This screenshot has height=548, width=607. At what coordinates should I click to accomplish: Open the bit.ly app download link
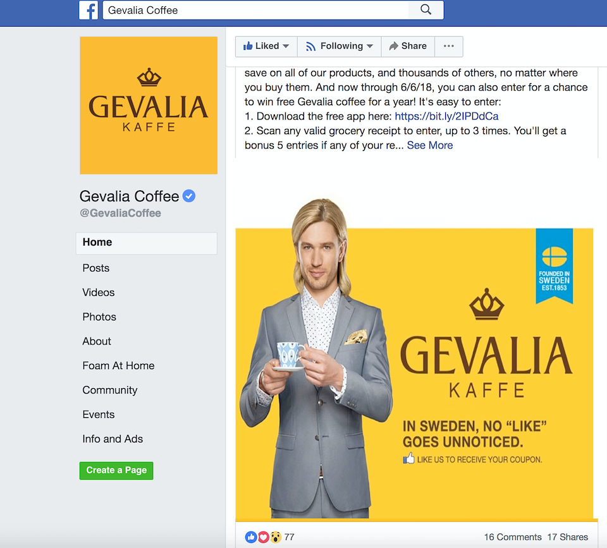click(446, 116)
